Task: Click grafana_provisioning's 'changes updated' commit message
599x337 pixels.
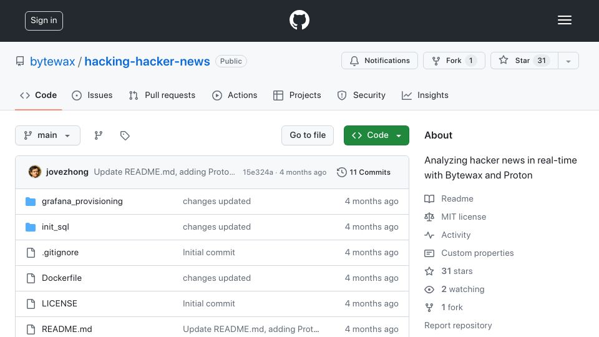Action: 217,202
